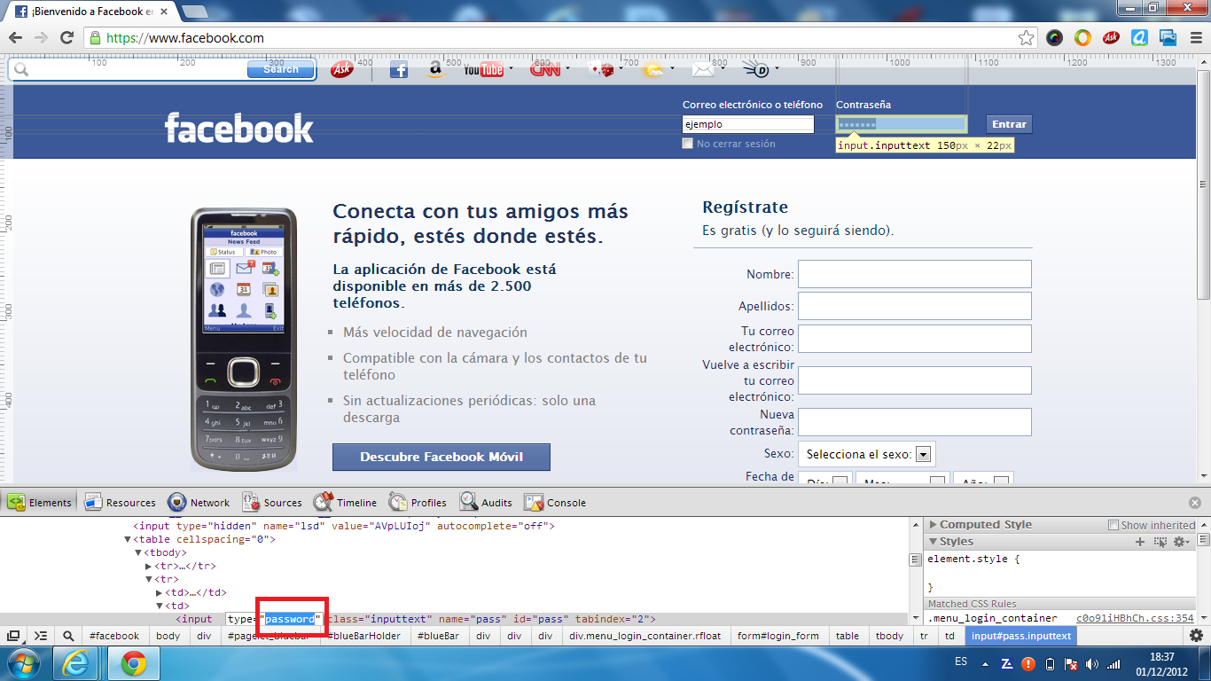Open the CNN dropdown arrow in Ask toolbar
Viewport: 1211px width, 681px height.
[567, 69]
